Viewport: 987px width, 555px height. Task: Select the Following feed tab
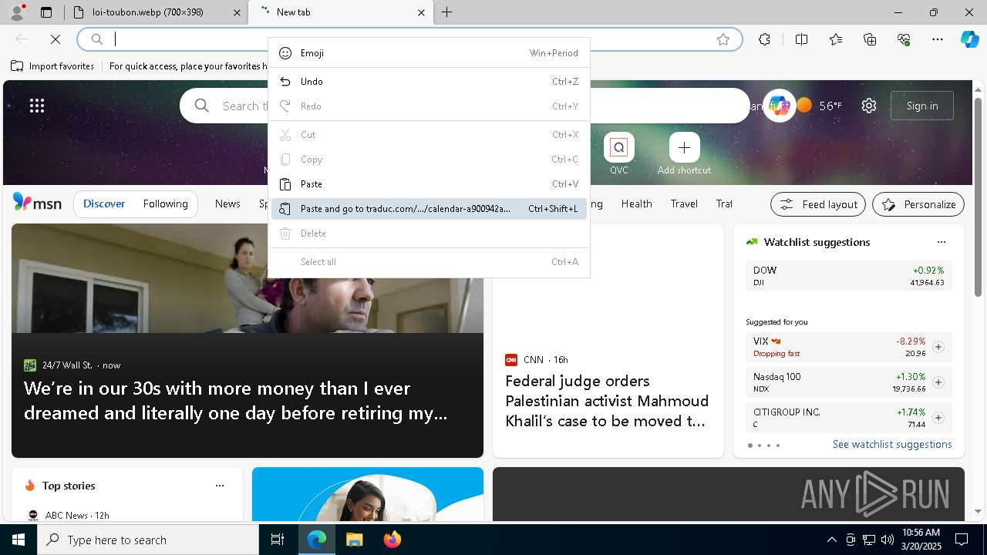click(x=165, y=204)
